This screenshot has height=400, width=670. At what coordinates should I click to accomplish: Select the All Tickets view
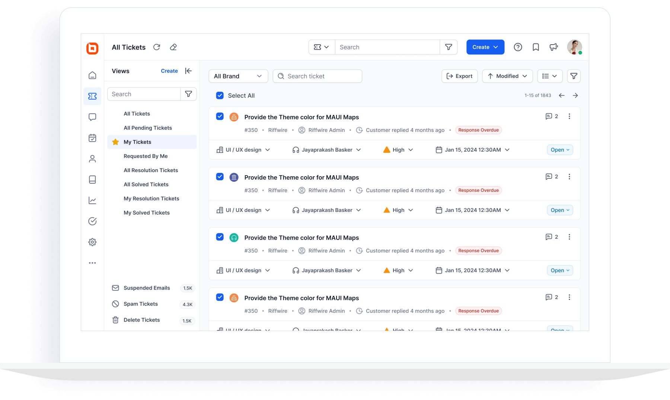click(152, 114)
